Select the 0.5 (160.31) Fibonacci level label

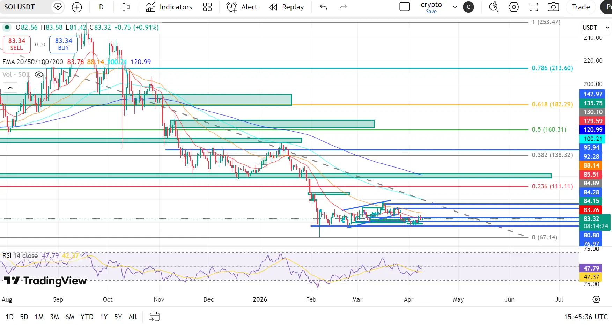tap(549, 129)
